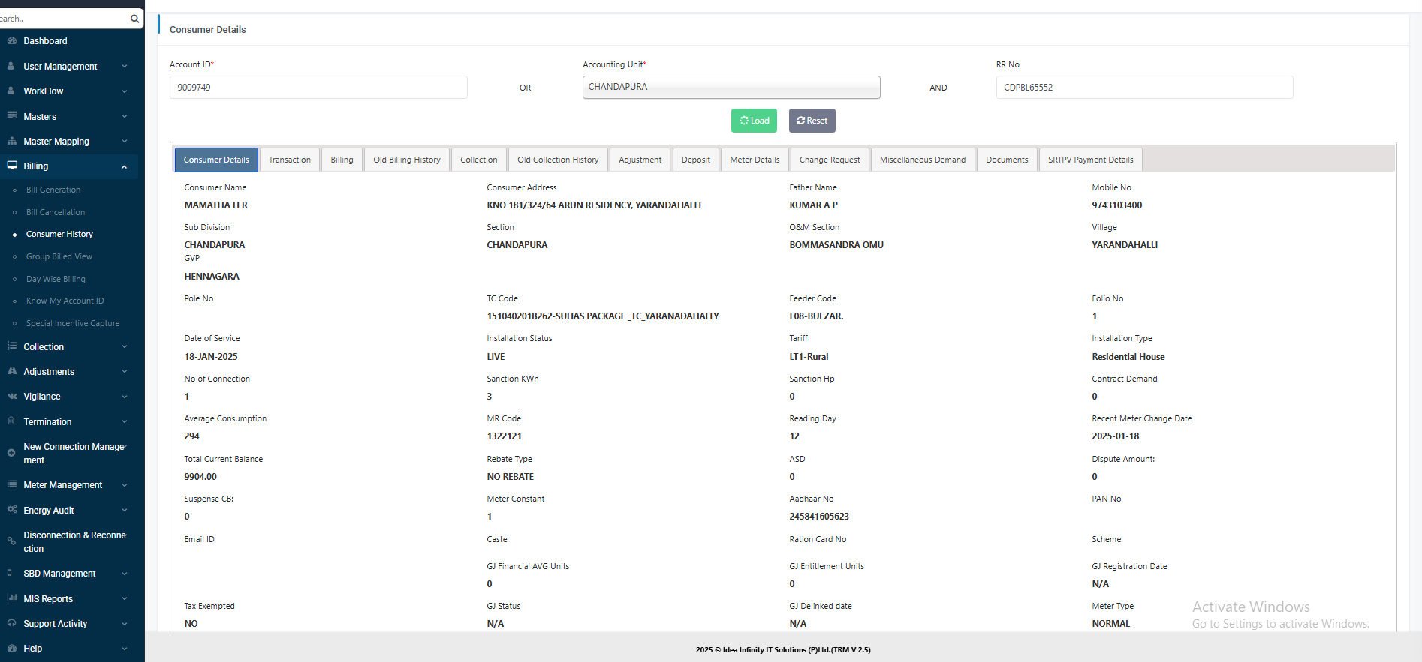1422x662 pixels.
Task: Open the Change Request tab
Action: (830, 160)
